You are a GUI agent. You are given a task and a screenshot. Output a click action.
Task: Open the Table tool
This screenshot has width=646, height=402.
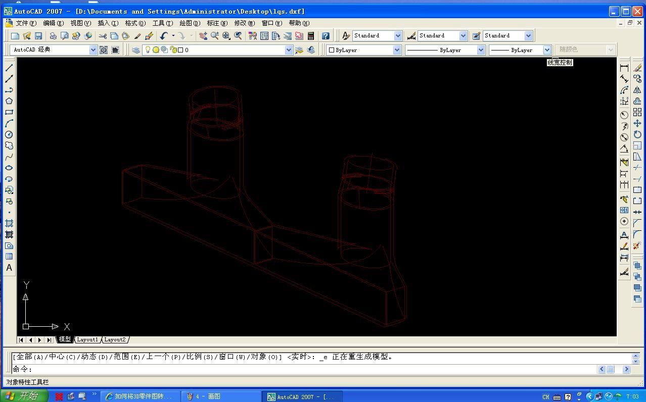pos(9,257)
